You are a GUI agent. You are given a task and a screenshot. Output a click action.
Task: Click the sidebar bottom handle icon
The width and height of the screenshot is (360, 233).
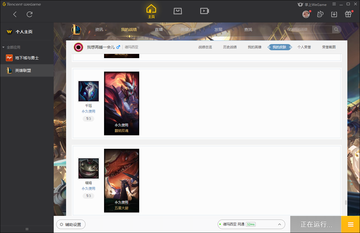pyautogui.click(x=27, y=229)
